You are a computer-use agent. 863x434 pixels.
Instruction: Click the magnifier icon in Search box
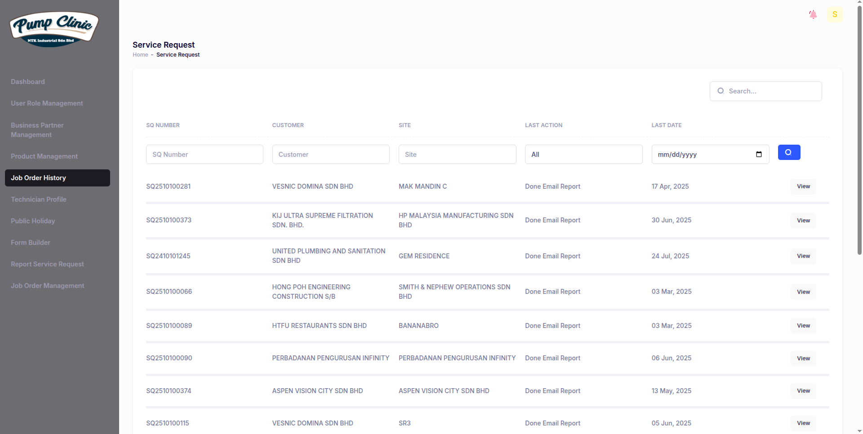721,91
